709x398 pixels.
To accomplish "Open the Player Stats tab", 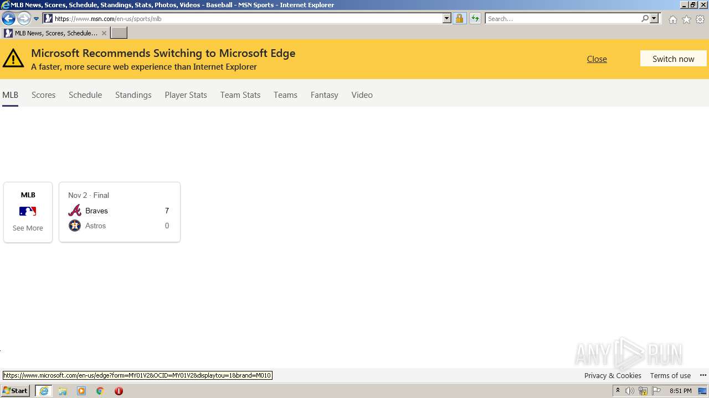I will [186, 95].
